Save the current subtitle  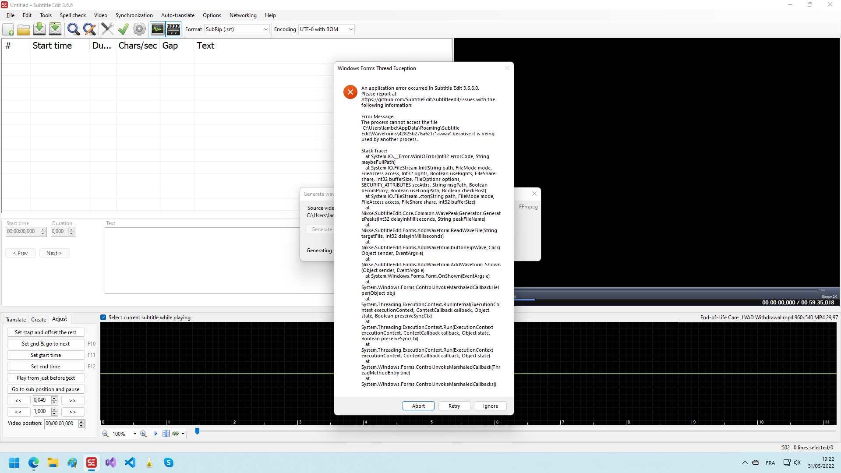pos(39,29)
